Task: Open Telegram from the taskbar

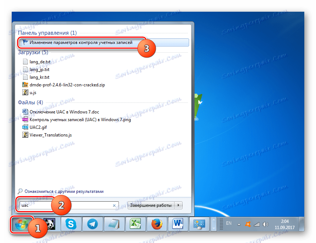Action: click(x=93, y=224)
